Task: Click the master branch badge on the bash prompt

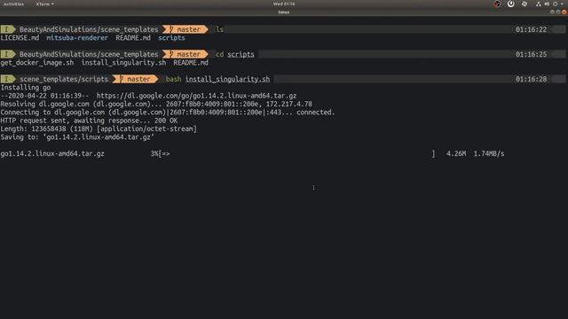Action: coord(136,79)
